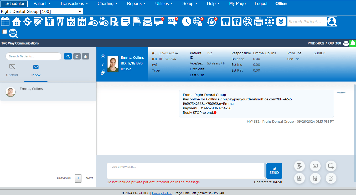The height and width of the screenshot is (195, 356).
Task: Click the green notification bell icon
Action: click(x=353, y=43)
